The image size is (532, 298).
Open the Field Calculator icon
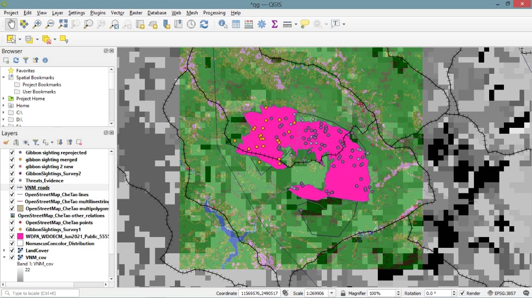(x=249, y=24)
